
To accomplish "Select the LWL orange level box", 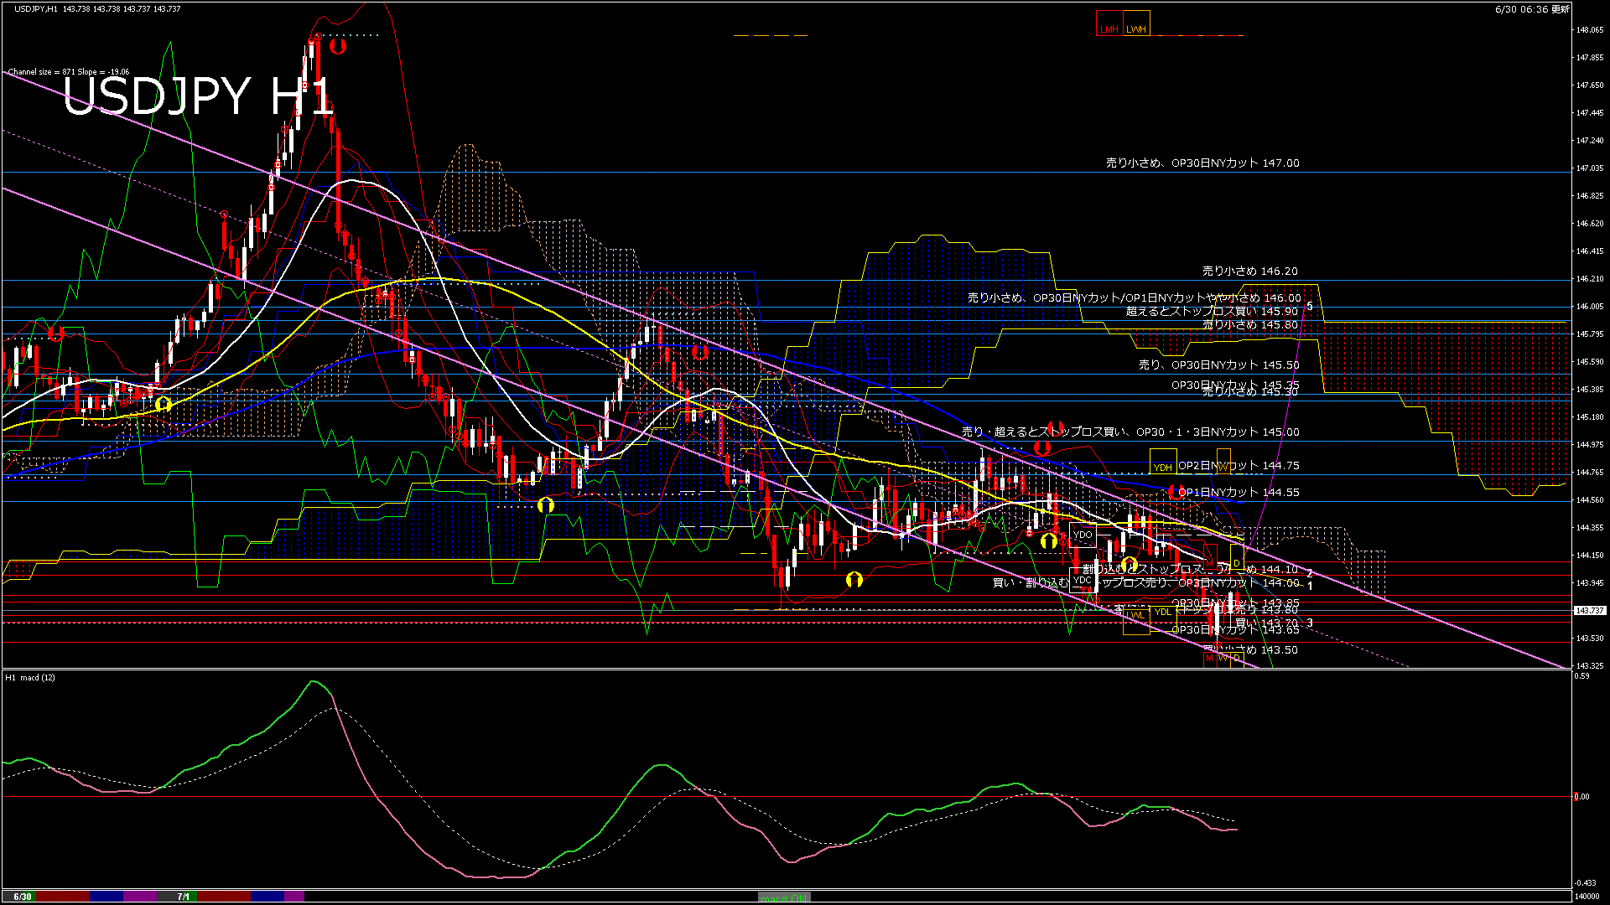I will coord(1136,621).
